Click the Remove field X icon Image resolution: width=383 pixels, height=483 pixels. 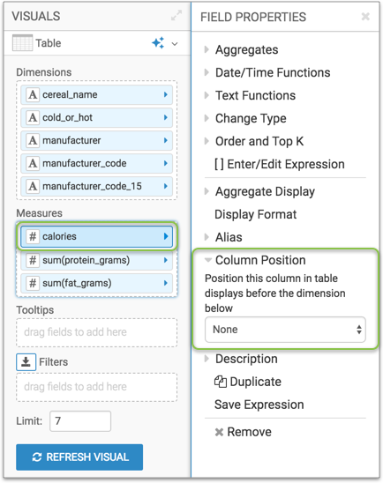pyautogui.click(x=219, y=432)
